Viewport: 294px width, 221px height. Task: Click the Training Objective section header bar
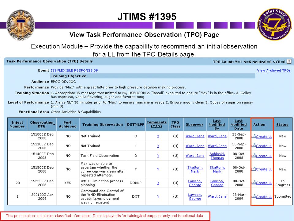click(153, 76)
